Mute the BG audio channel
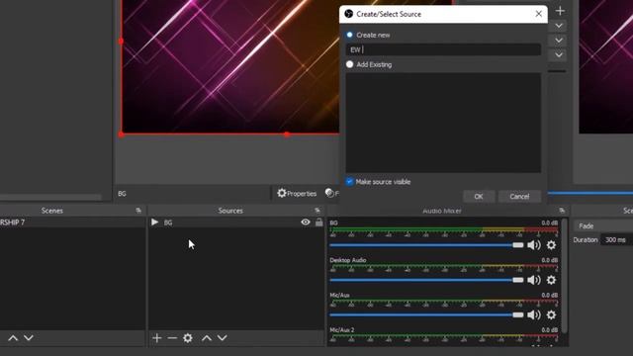Screen dimensions: 633x356 coord(534,245)
